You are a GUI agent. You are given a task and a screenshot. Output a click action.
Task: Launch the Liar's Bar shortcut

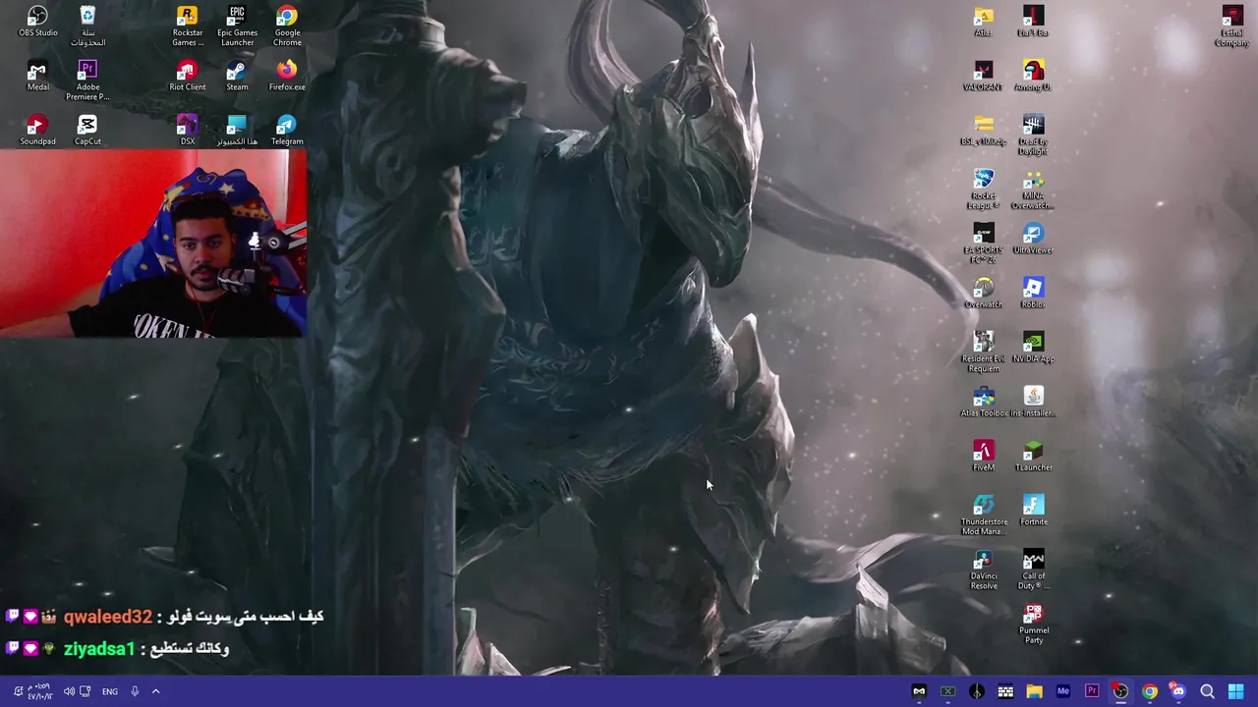pyautogui.click(x=1033, y=22)
